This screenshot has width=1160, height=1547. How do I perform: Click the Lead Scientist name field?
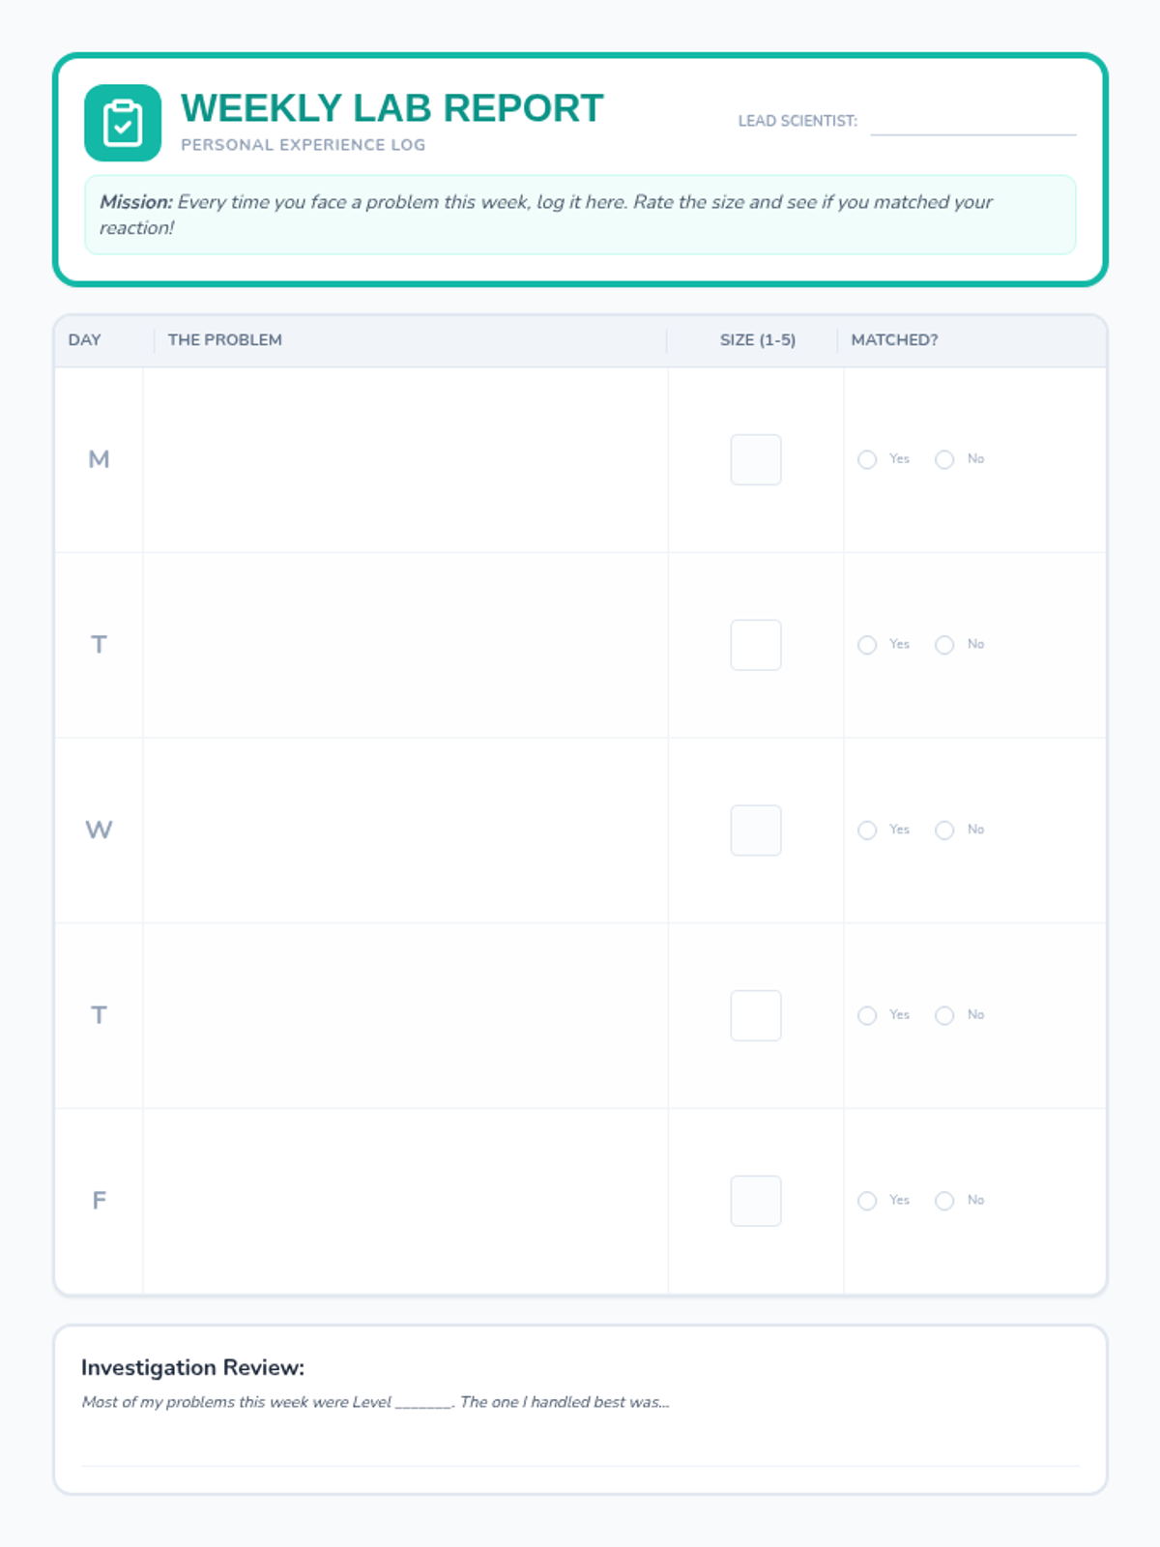point(971,122)
